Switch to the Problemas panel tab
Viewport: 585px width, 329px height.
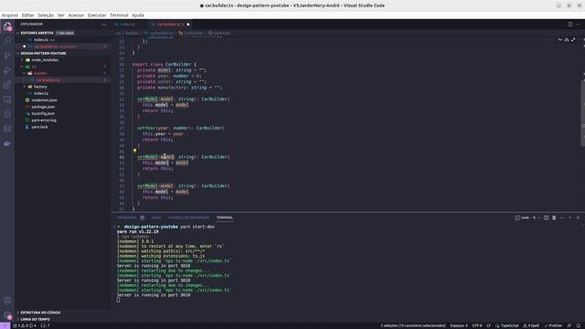click(127, 218)
